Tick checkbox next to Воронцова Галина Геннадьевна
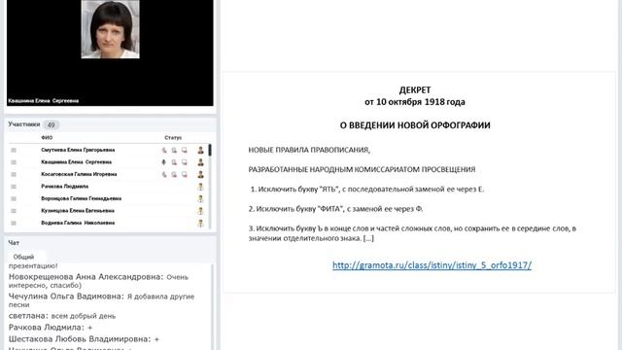The image size is (622, 350). [x=14, y=198]
